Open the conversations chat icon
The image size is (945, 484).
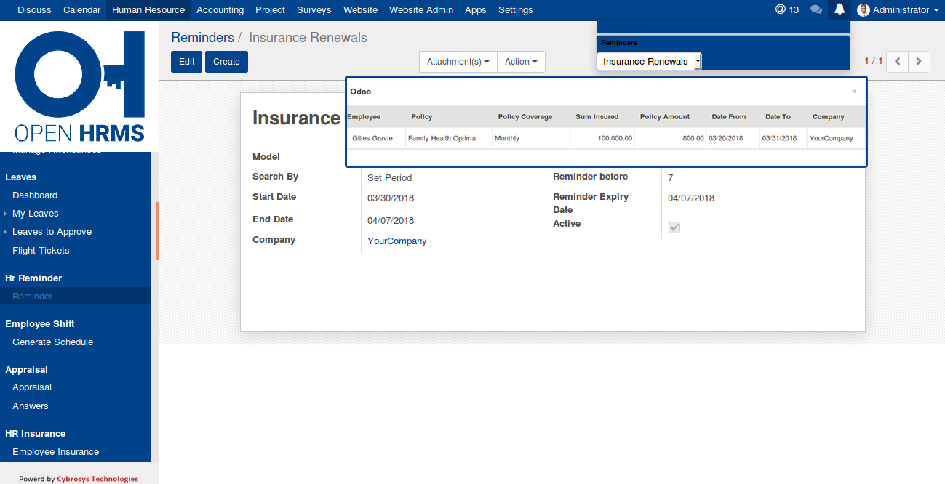coord(816,9)
